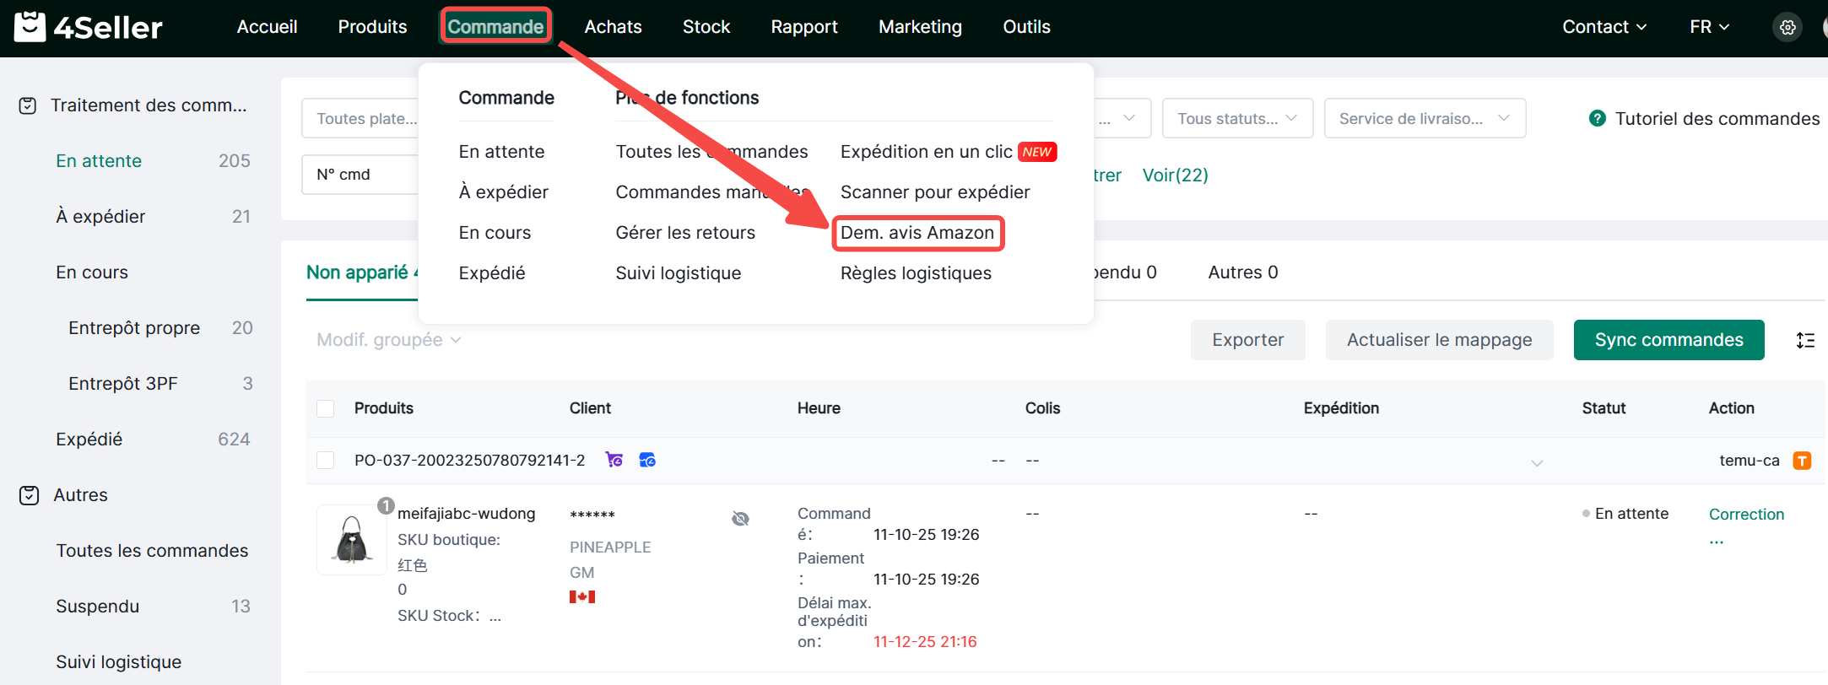
Task: Click the purple cart icon beside order number
Action: coord(614,460)
